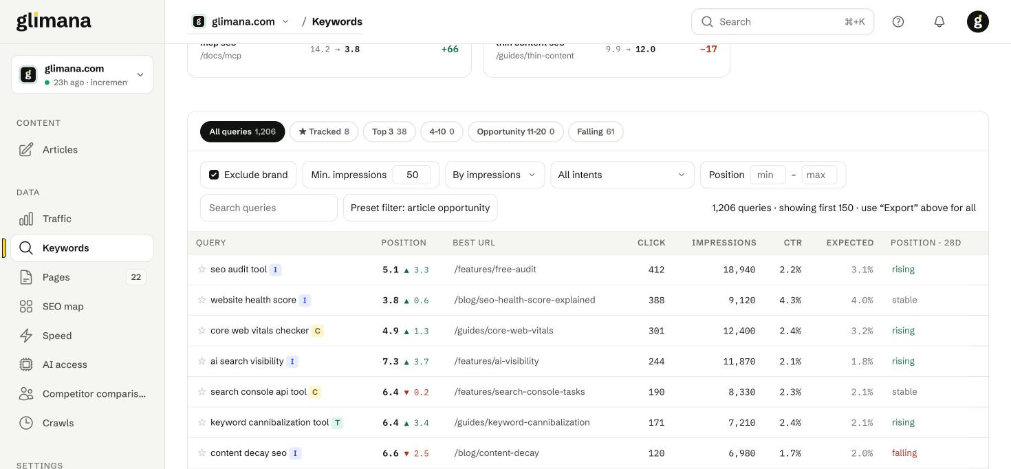Open the All intents dropdown
1011x469 pixels.
click(x=622, y=175)
